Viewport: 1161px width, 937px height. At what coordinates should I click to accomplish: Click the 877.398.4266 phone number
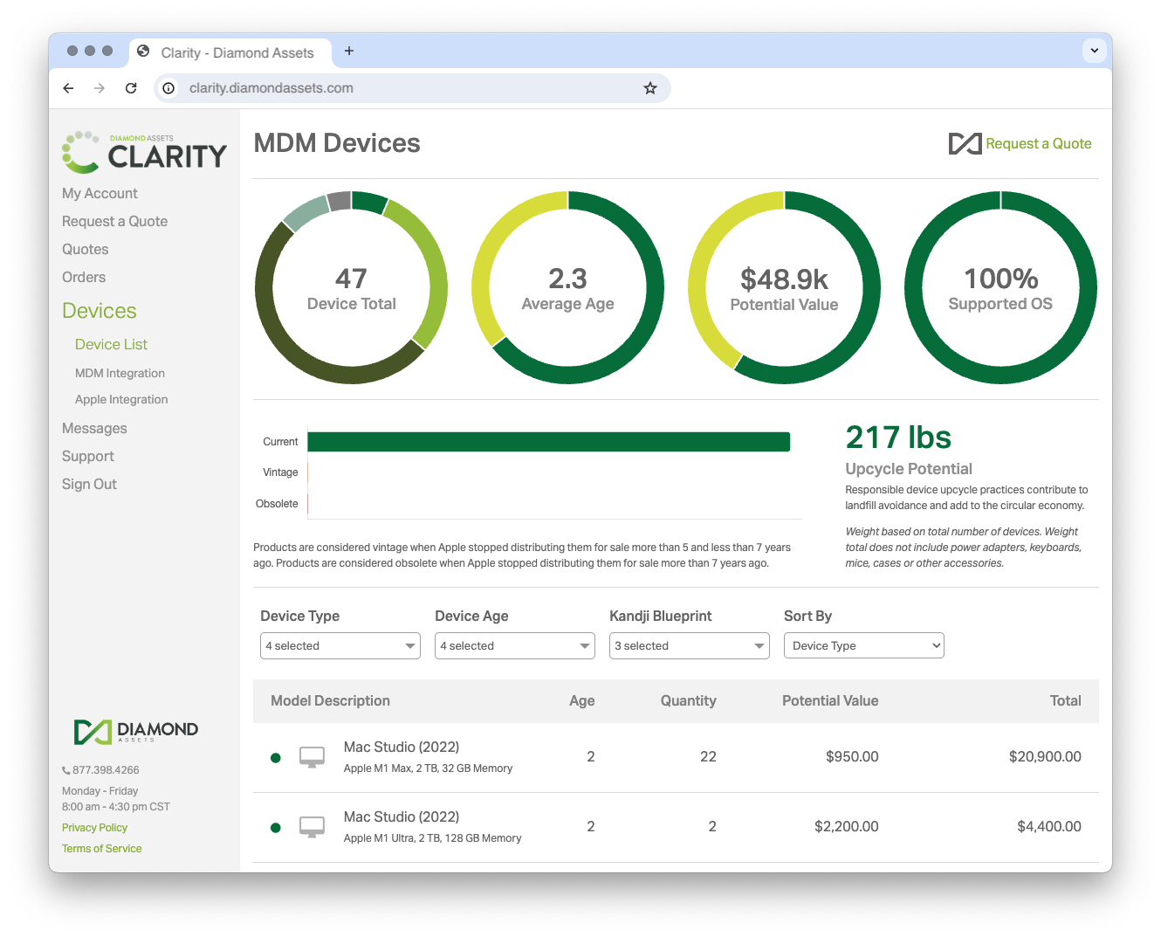tap(106, 770)
